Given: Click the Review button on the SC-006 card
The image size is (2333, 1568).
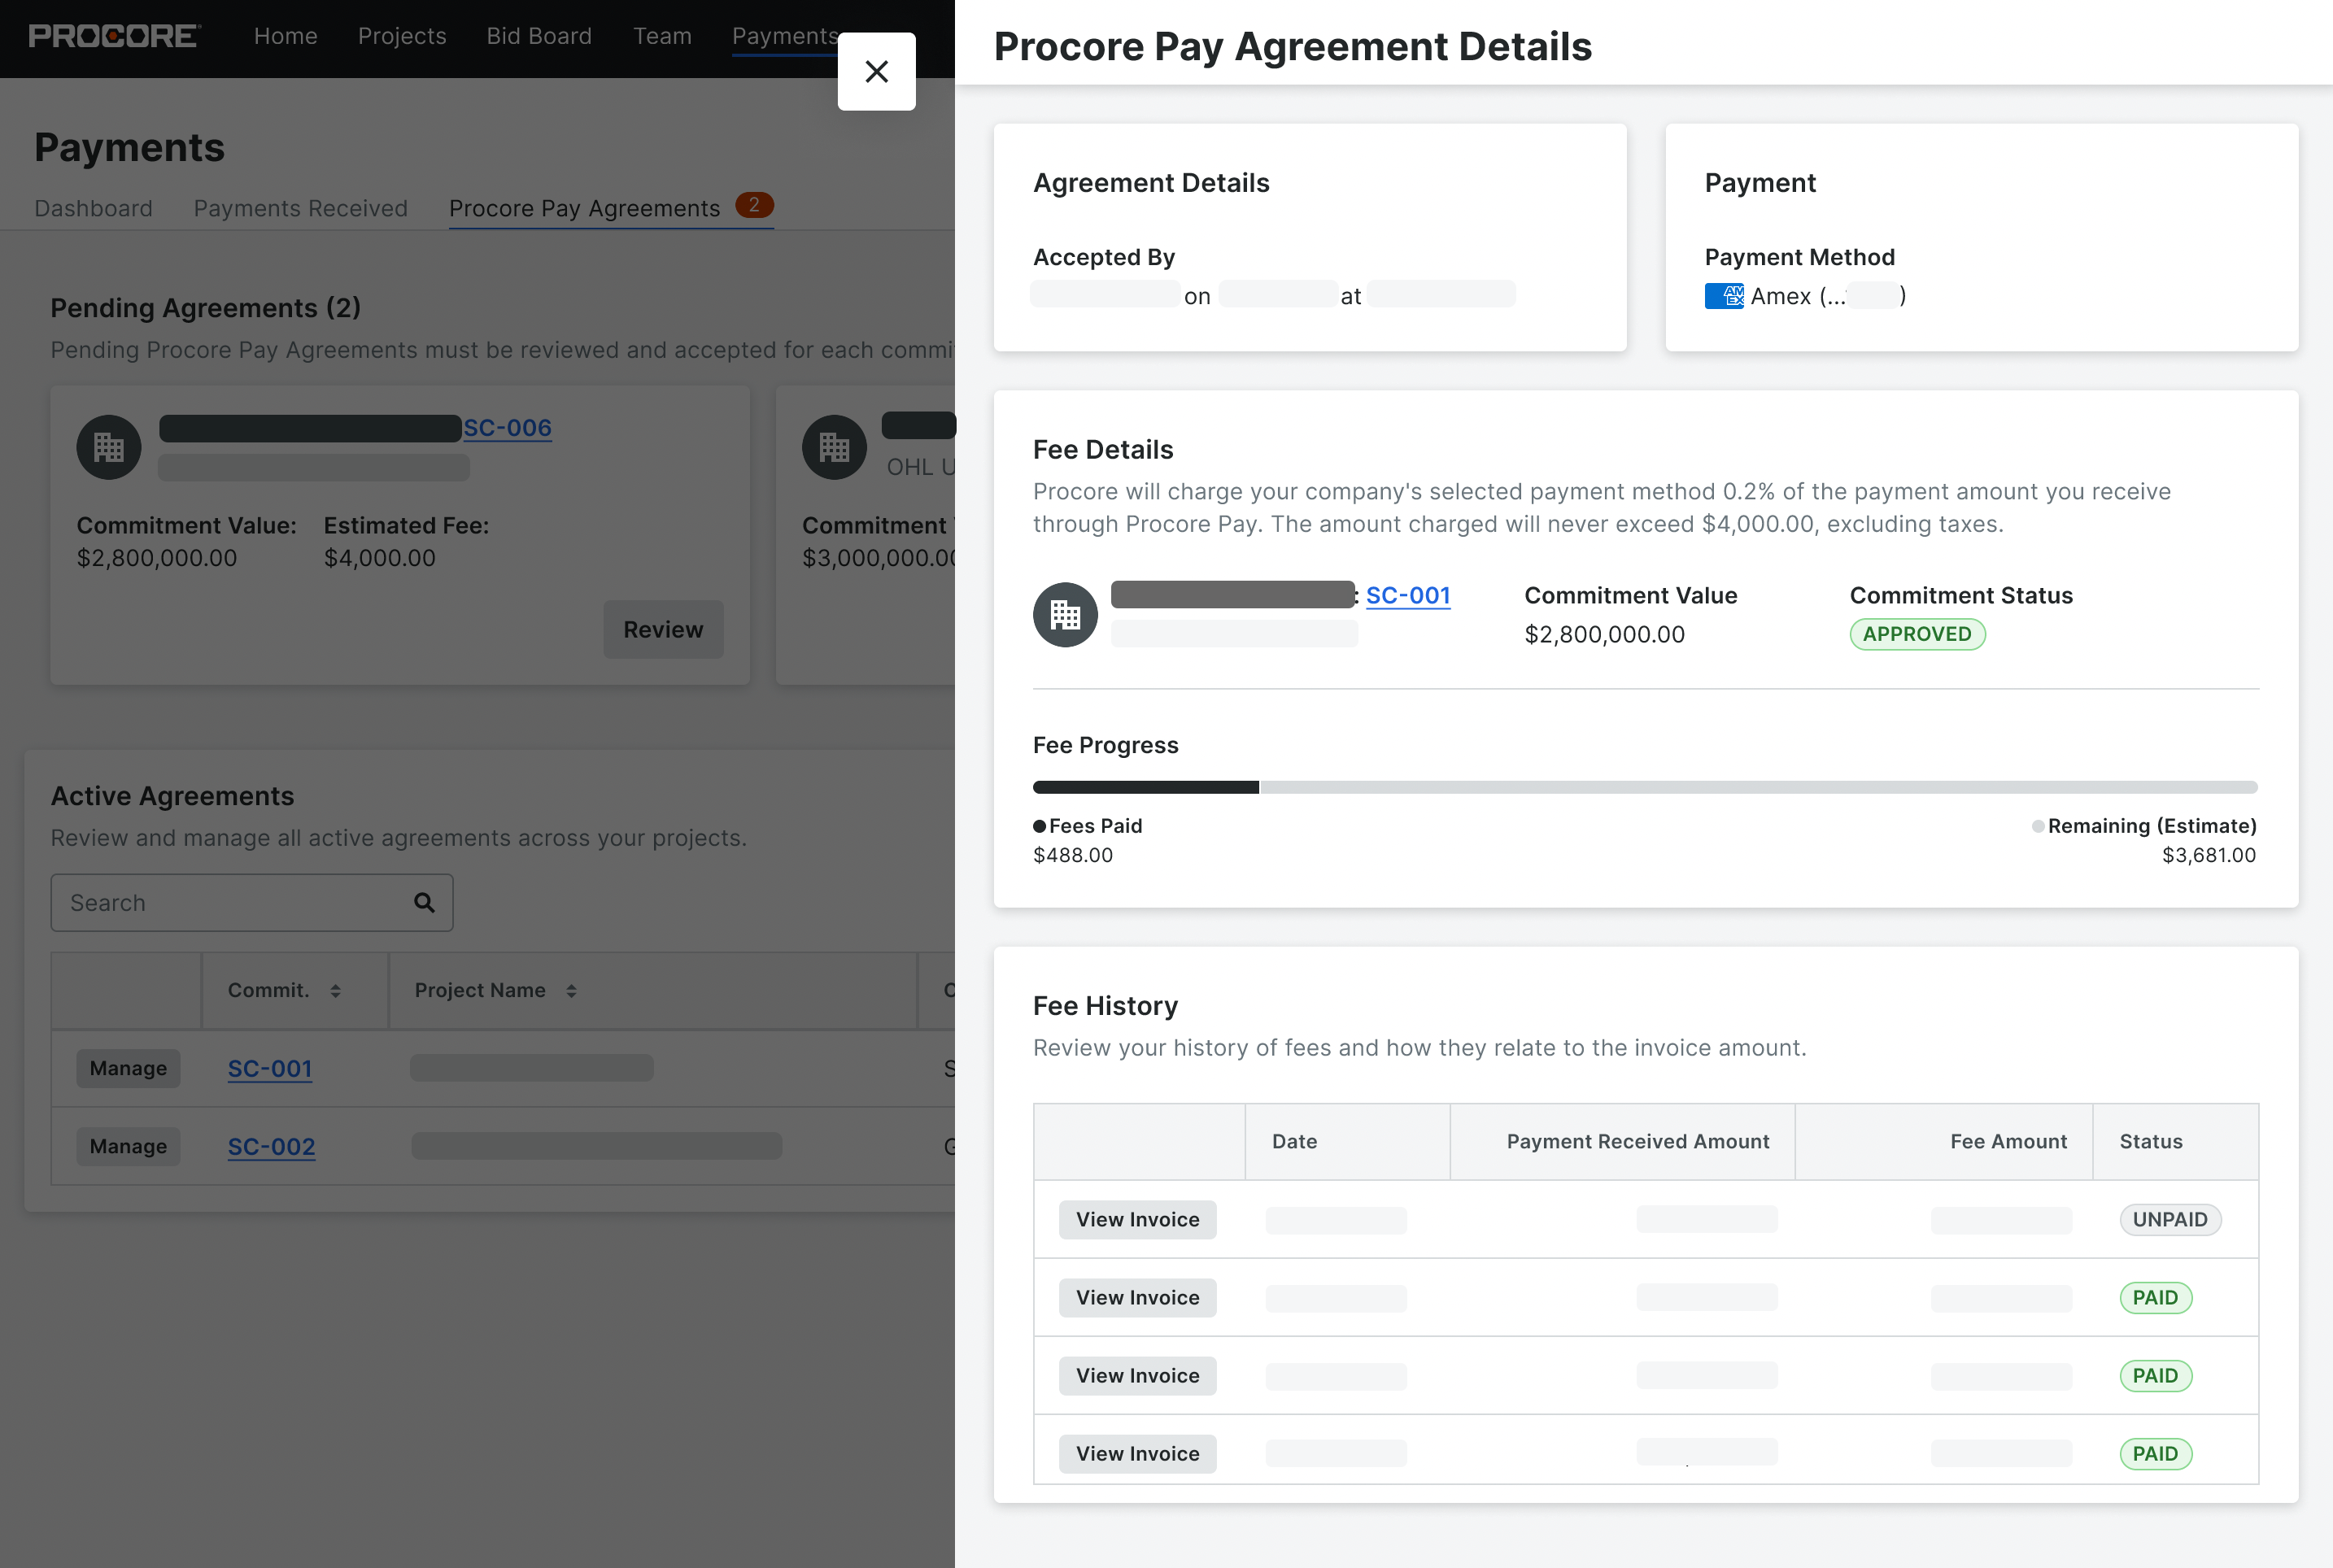Looking at the screenshot, I should coord(663,629).
